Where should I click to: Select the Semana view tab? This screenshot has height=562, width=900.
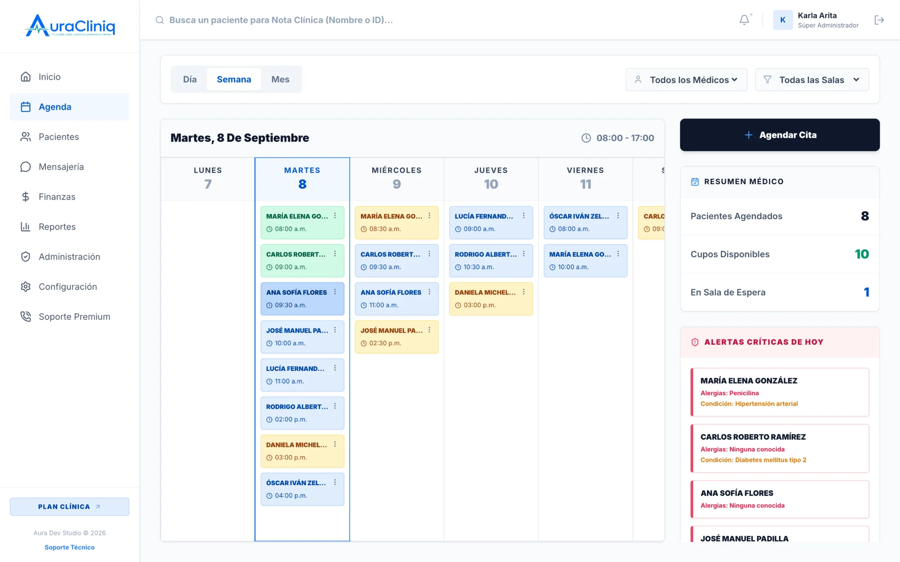coord(234,79)
